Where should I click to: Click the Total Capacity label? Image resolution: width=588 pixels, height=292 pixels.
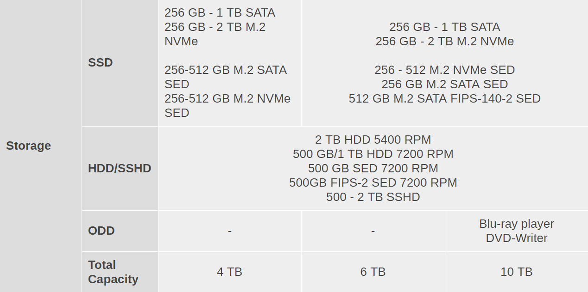pos(113,272)
